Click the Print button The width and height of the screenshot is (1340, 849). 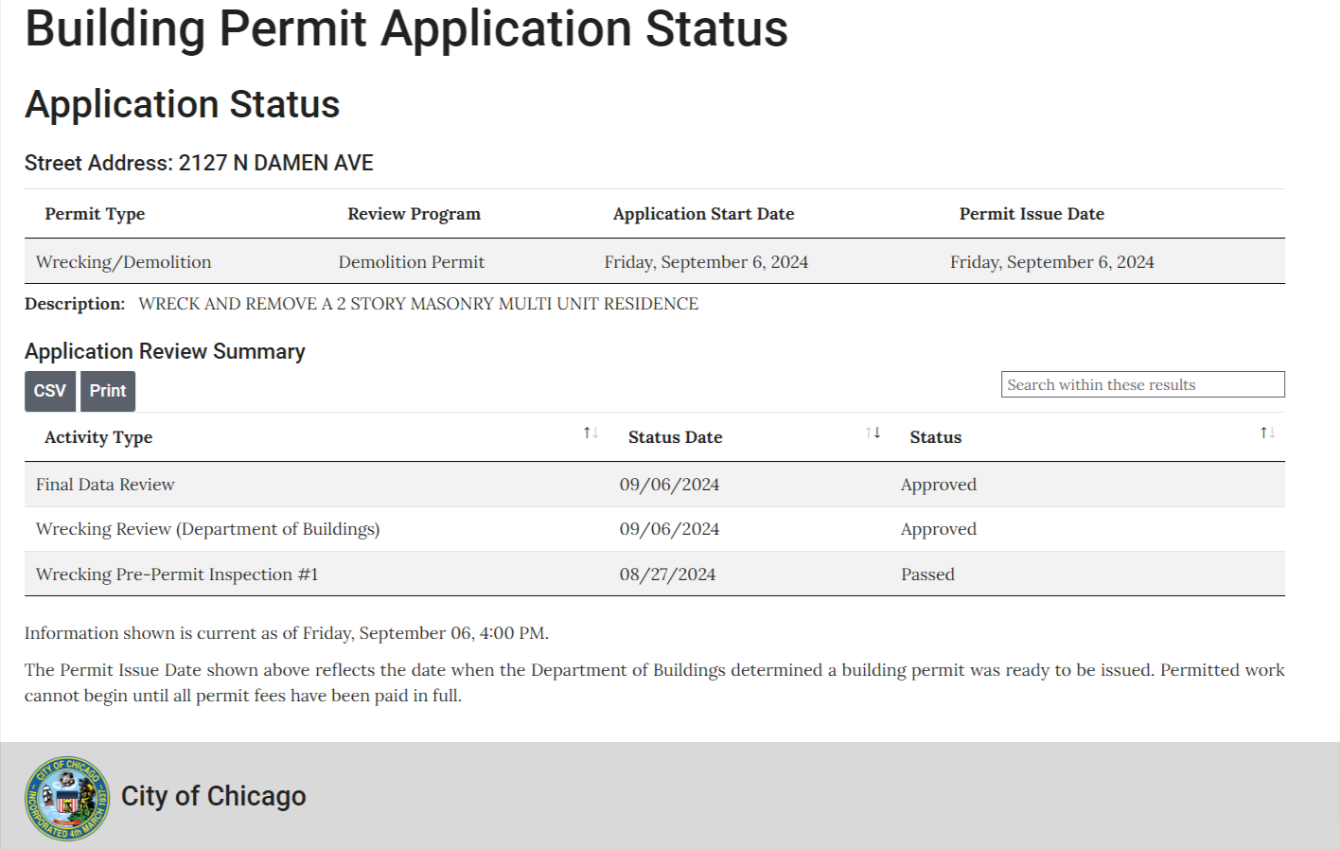click(108, 391)
